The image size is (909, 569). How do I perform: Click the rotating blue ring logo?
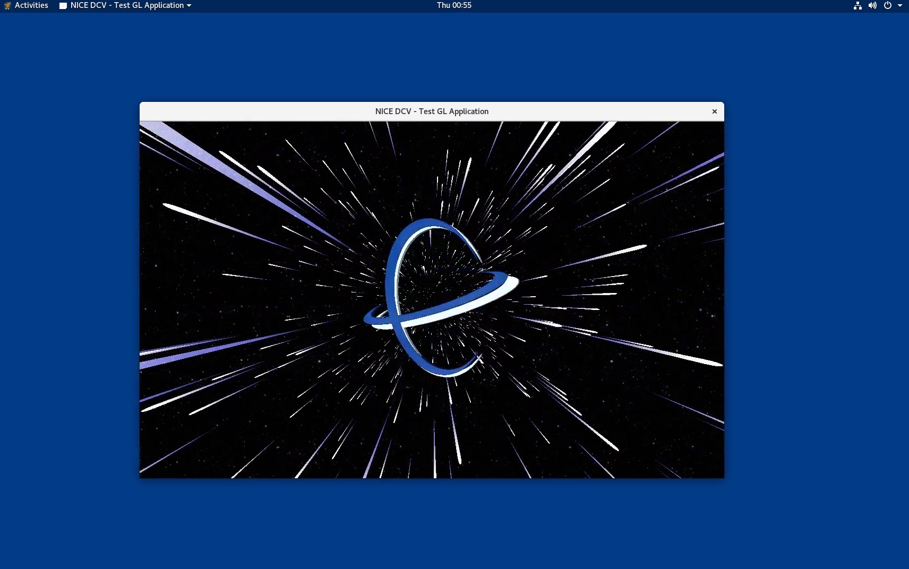441,297
